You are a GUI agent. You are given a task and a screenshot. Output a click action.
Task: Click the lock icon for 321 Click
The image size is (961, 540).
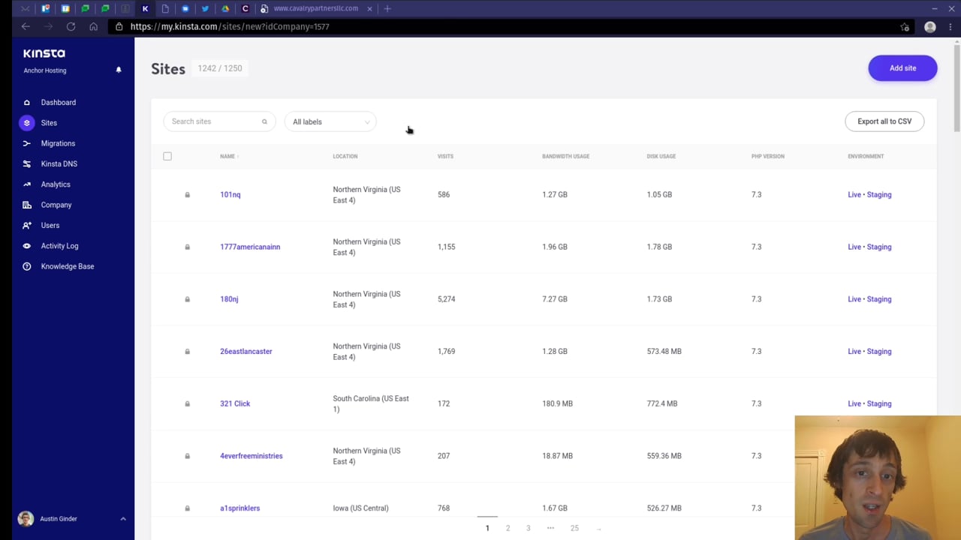[x=188, y=403]
